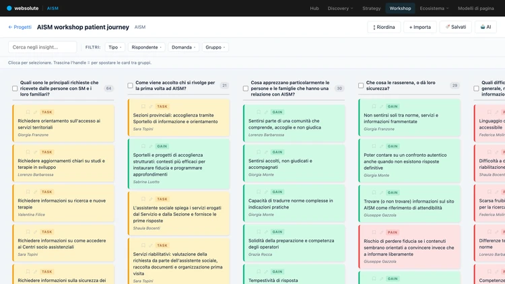
Task: Edit the "Sportelli e progetti di accoglienza" card
Action: (x=151, y=146)
